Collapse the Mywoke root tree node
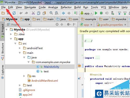The image size is (130, 98). [x=6, y=30]
